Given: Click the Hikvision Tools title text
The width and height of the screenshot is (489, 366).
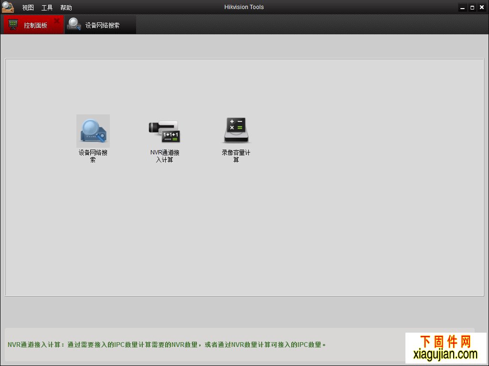Looking at the screenshot, I should (244, 7).
